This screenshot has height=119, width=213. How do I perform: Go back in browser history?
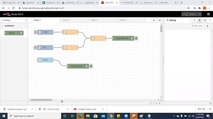(x=3, y=8)
